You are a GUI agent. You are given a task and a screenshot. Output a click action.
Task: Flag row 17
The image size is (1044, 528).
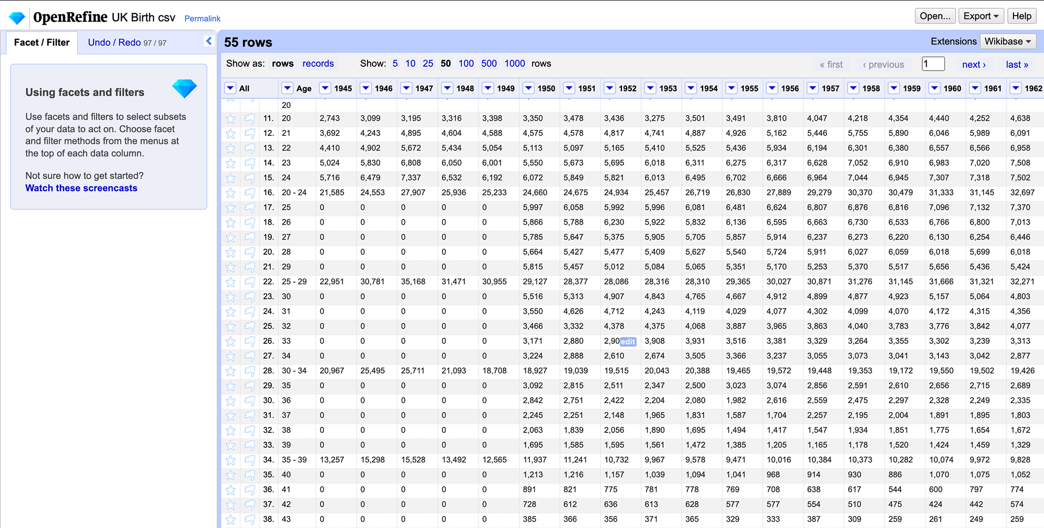coord(250,208)
